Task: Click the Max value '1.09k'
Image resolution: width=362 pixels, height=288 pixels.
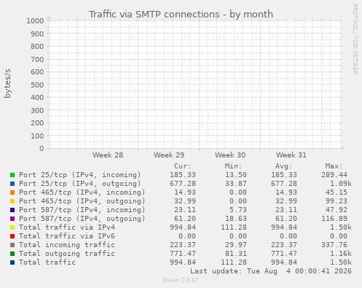Action: (341, 184)
